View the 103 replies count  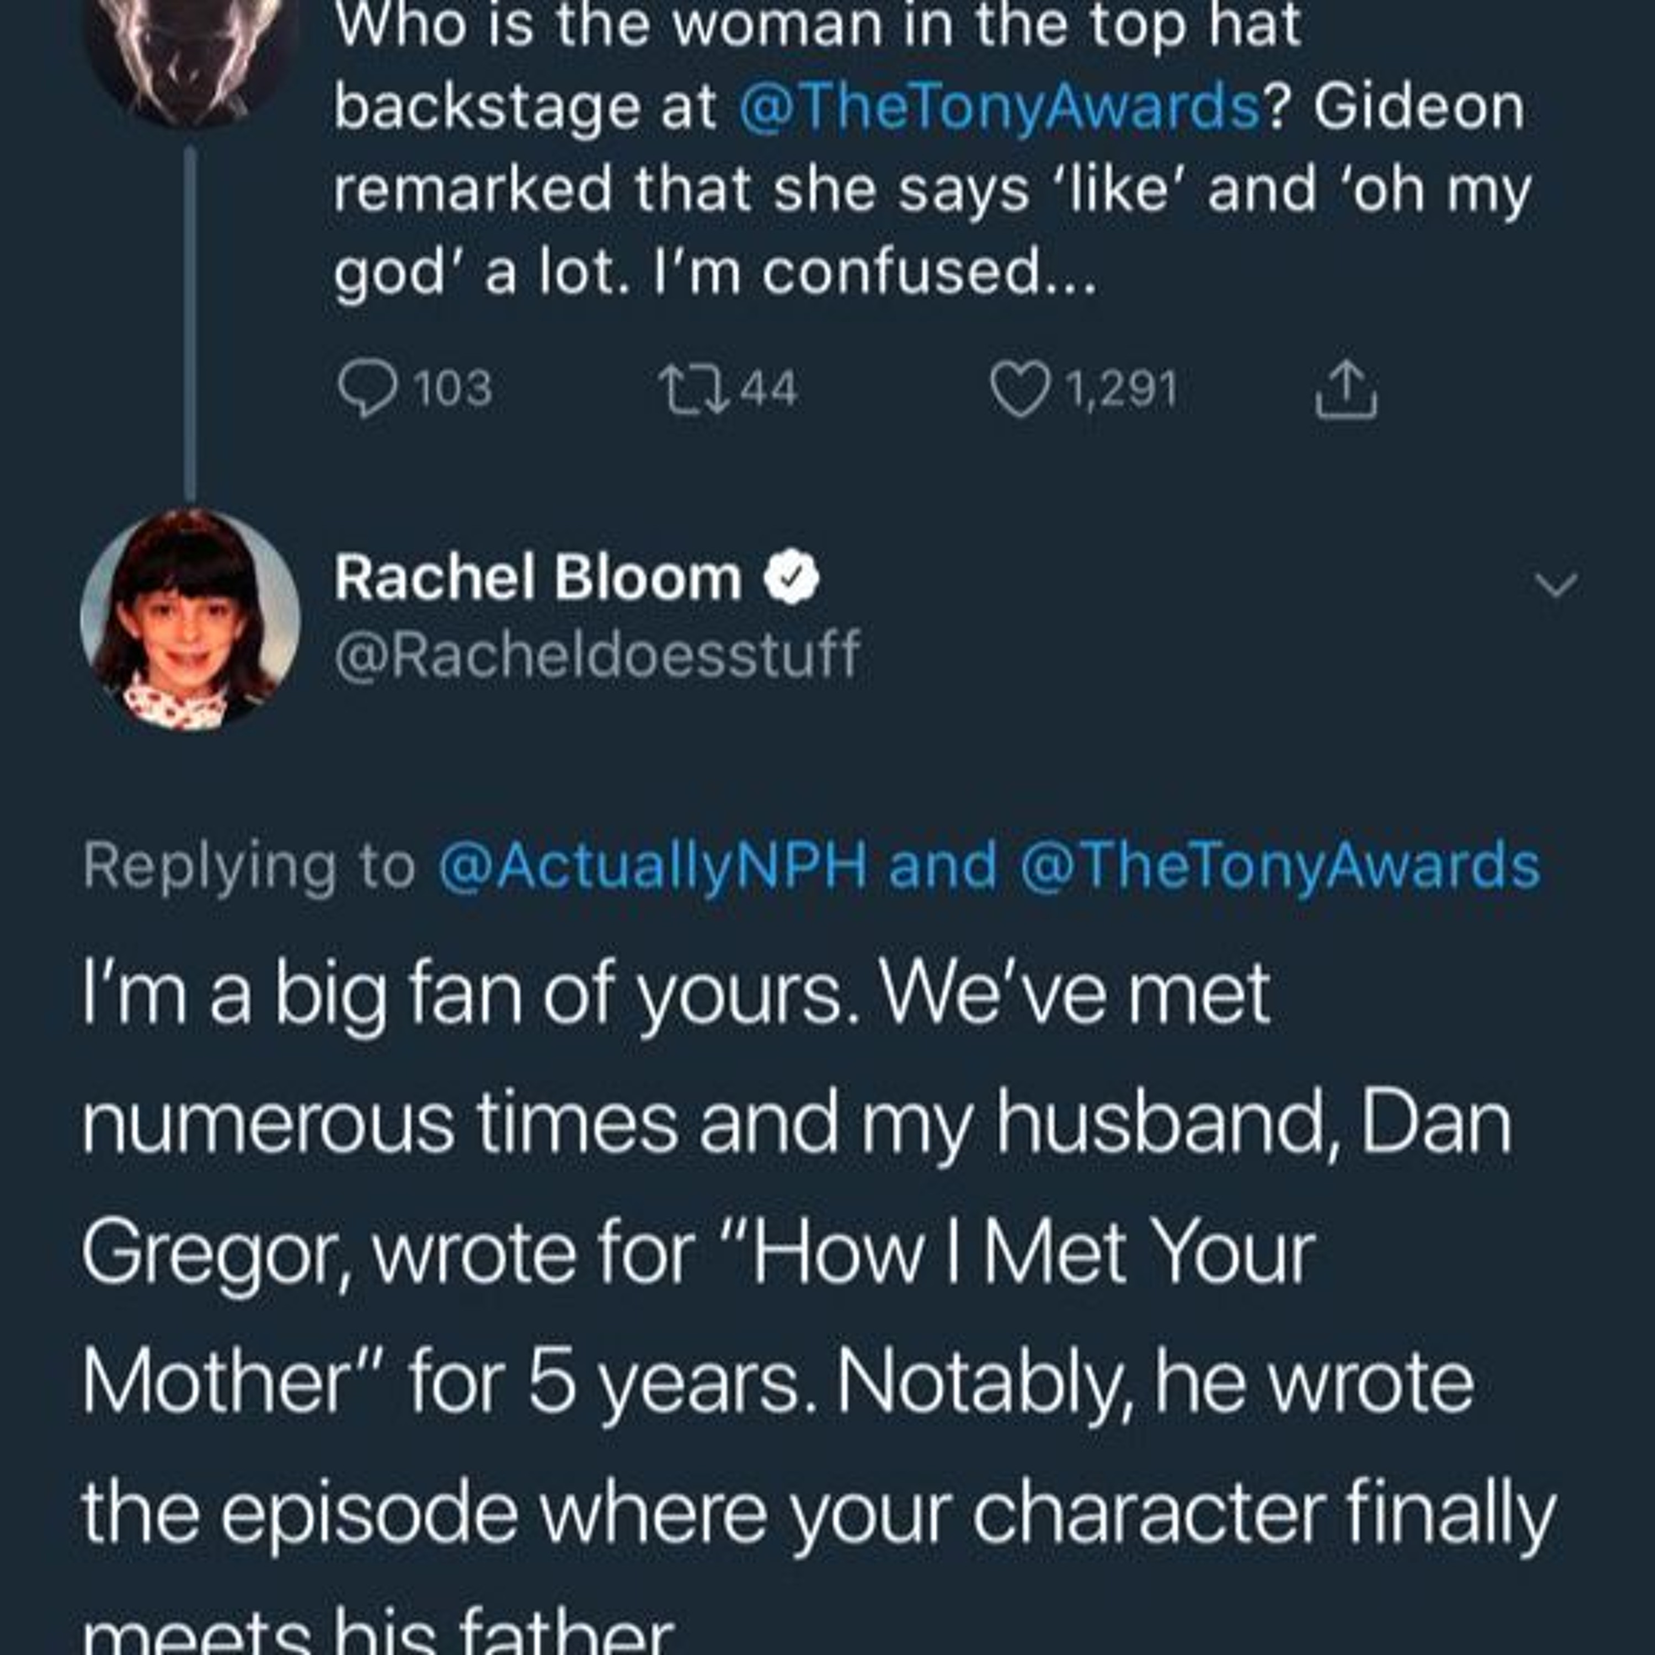click(x=453, y=390)
